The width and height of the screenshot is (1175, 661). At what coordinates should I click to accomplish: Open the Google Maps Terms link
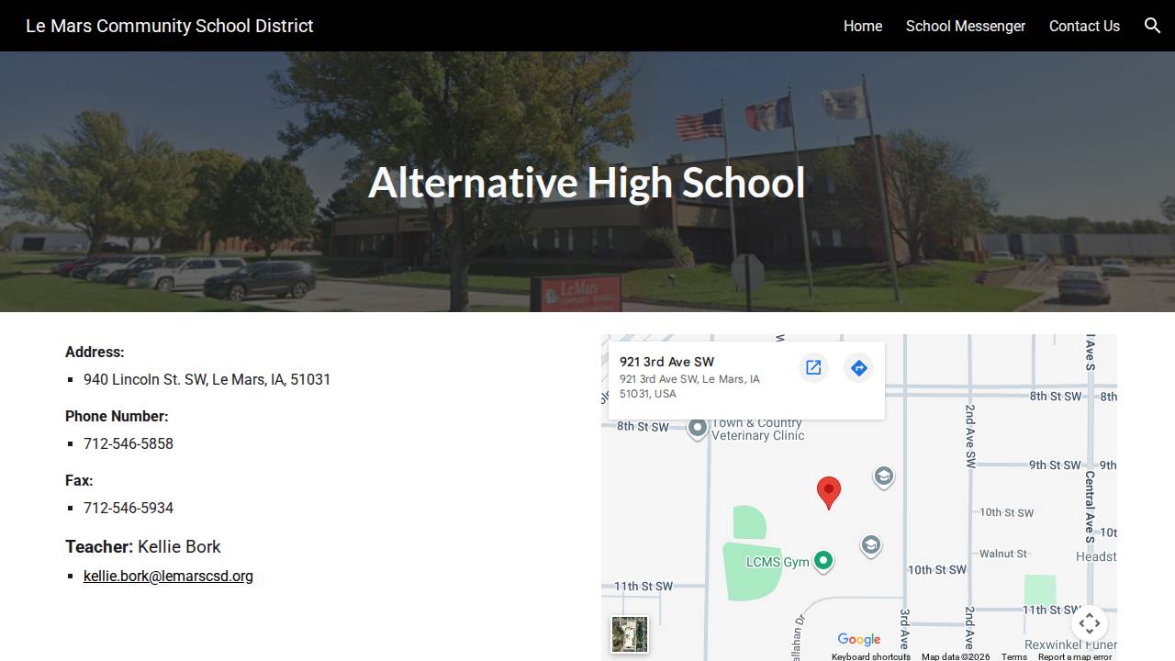pos(1013,656)
